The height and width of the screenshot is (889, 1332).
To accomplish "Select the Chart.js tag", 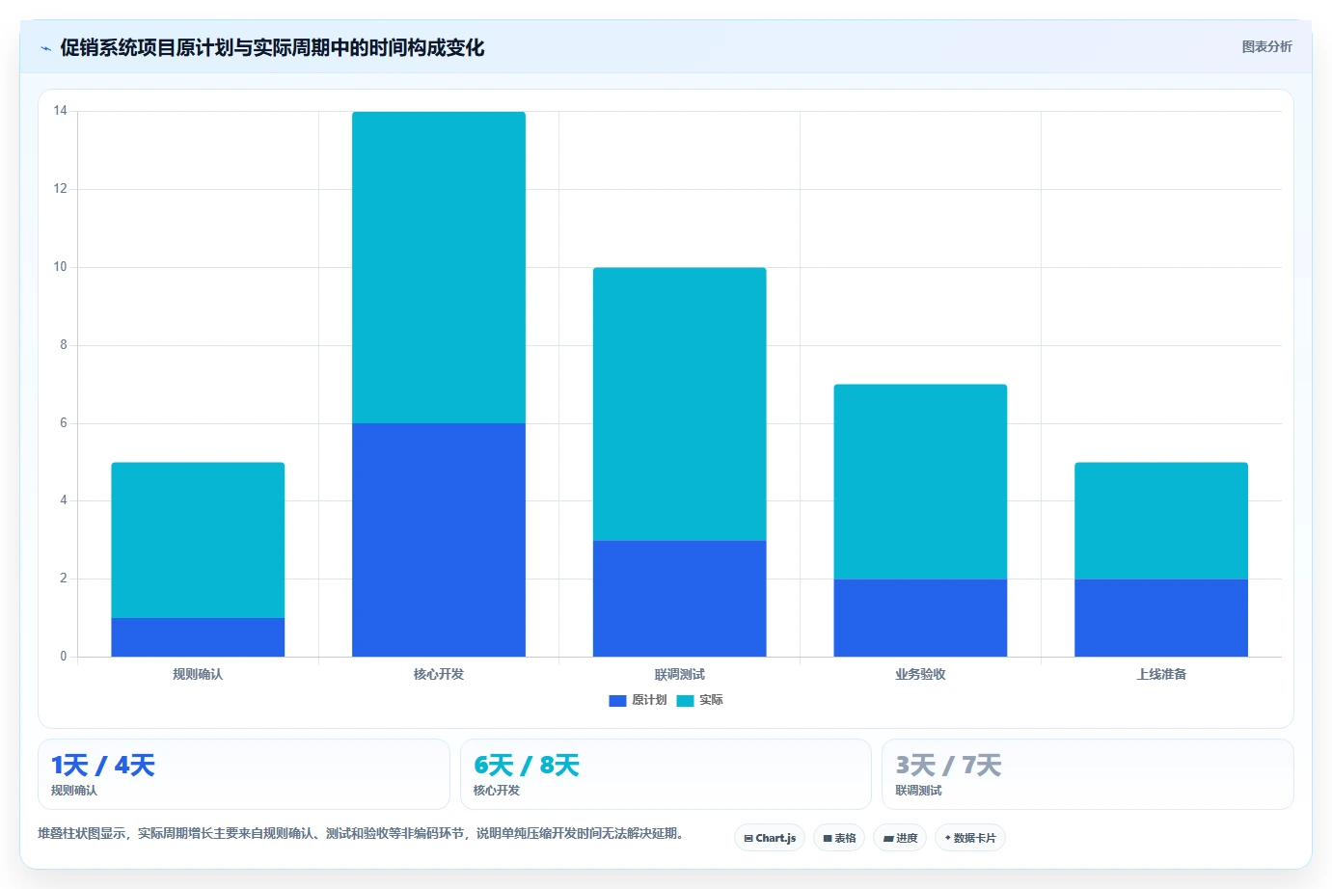I will [770, 838].
